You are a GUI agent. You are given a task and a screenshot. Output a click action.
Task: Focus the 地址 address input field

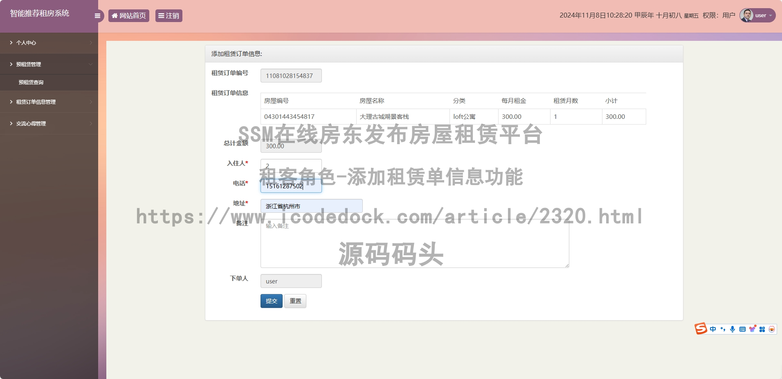pyautogui.click(x=312, y=206)
